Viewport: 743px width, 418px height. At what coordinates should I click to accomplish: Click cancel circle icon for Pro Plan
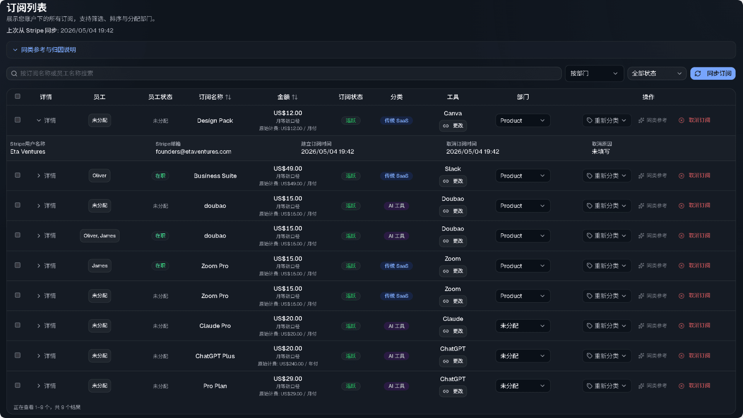click(681, 386)
